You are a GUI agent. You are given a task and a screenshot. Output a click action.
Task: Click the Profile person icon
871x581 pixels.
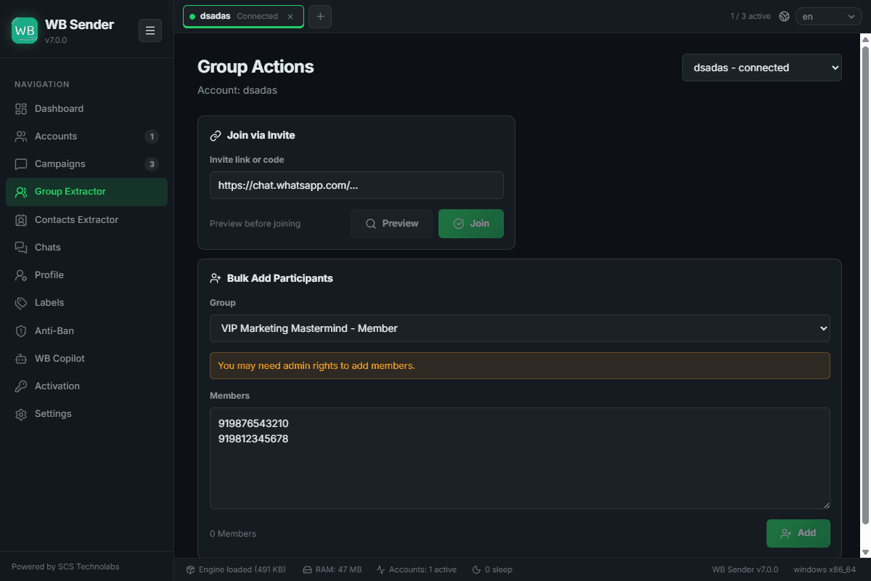pyautogui.click(x=21, y=275)
